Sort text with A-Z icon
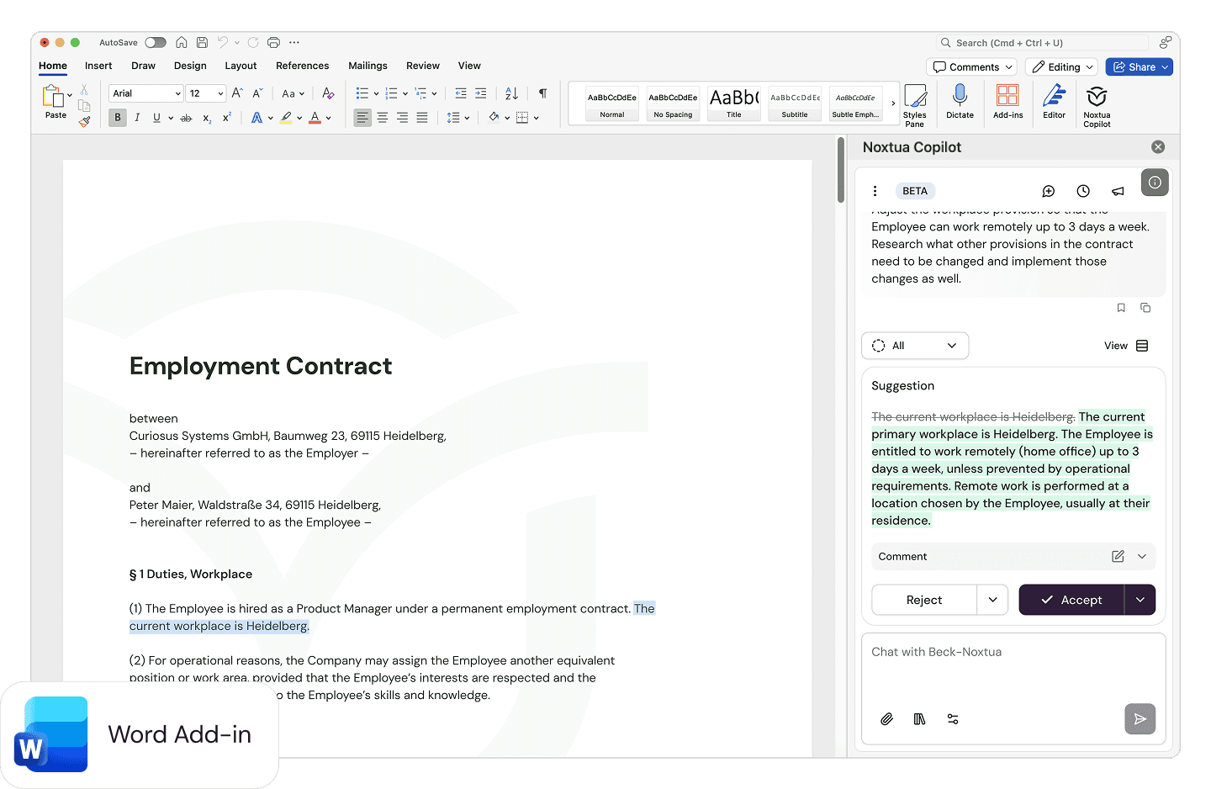Viewport: 1211px width, 789px height. pos(511,93)
